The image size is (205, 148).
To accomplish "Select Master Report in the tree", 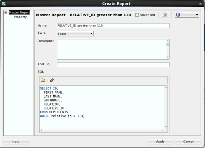I will coord(19,13).
